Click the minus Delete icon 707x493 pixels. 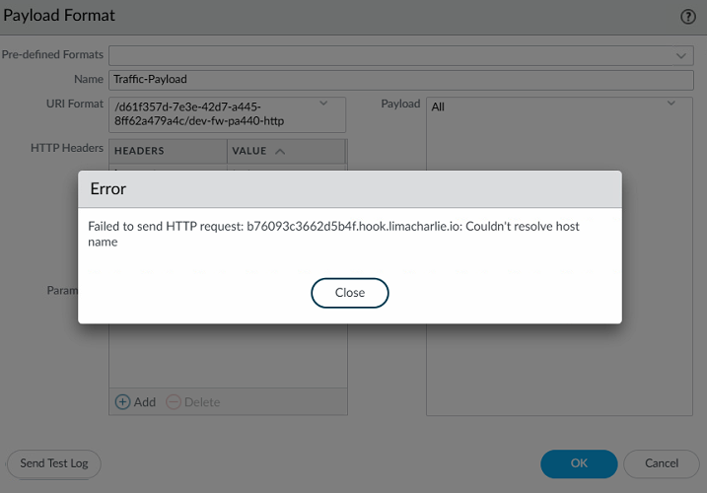[174, 401]
